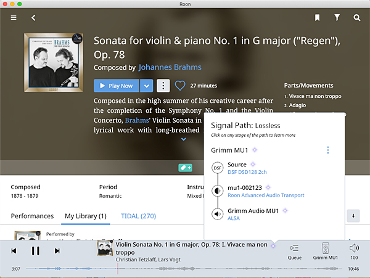This screenshot has width=370, height=278.
Task: Skip to the next track
Action: tap(57, 251)
